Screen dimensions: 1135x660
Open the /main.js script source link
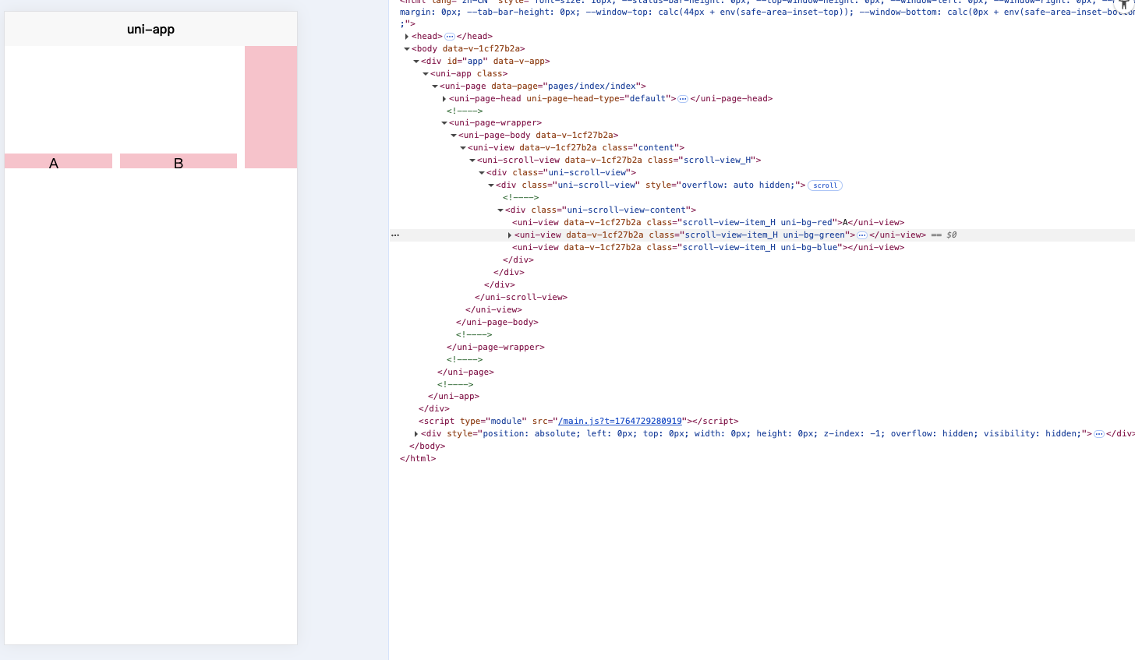tap(620, 422)
